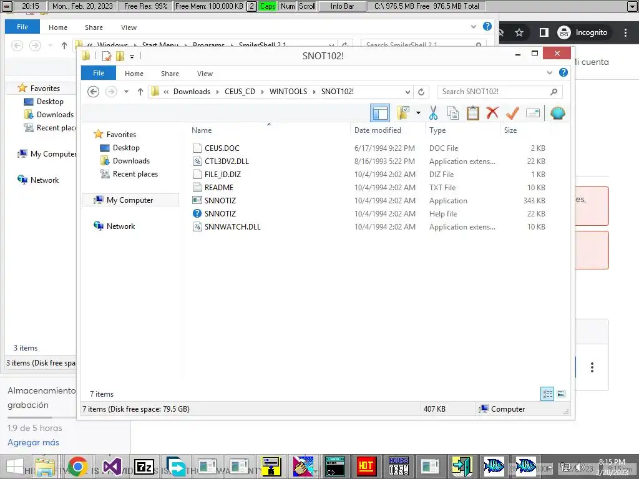The width and height of the screenshot is (639, 479).
Task: Click the properties icon in quick access toolbar
Action: coord(106,56)
